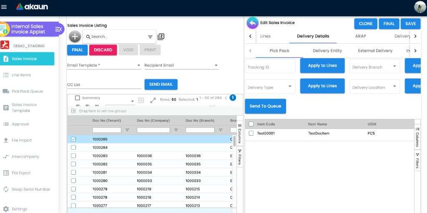Click the SEND EMAIL button
This screenshot has width=427, height=213.
click(161, 84)
